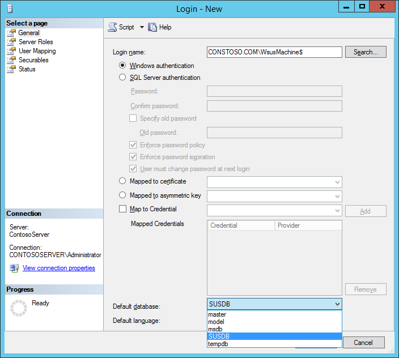Toggle Specify old password checkbox
This screenshot has height=358, width=399.
(133, 118)
